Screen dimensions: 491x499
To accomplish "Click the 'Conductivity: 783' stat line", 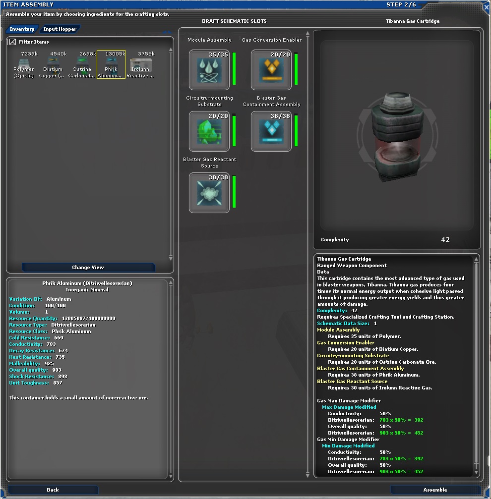I will pos(32,344).
